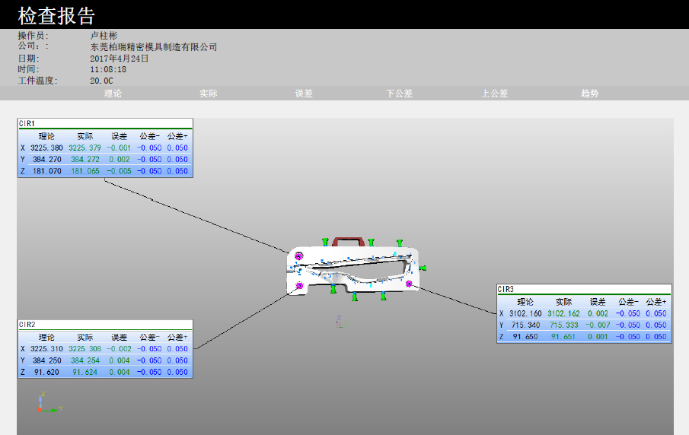Click the 趋势 column header in the gray bar
This screenshot has width=689, height=435.
click(589, 94)
